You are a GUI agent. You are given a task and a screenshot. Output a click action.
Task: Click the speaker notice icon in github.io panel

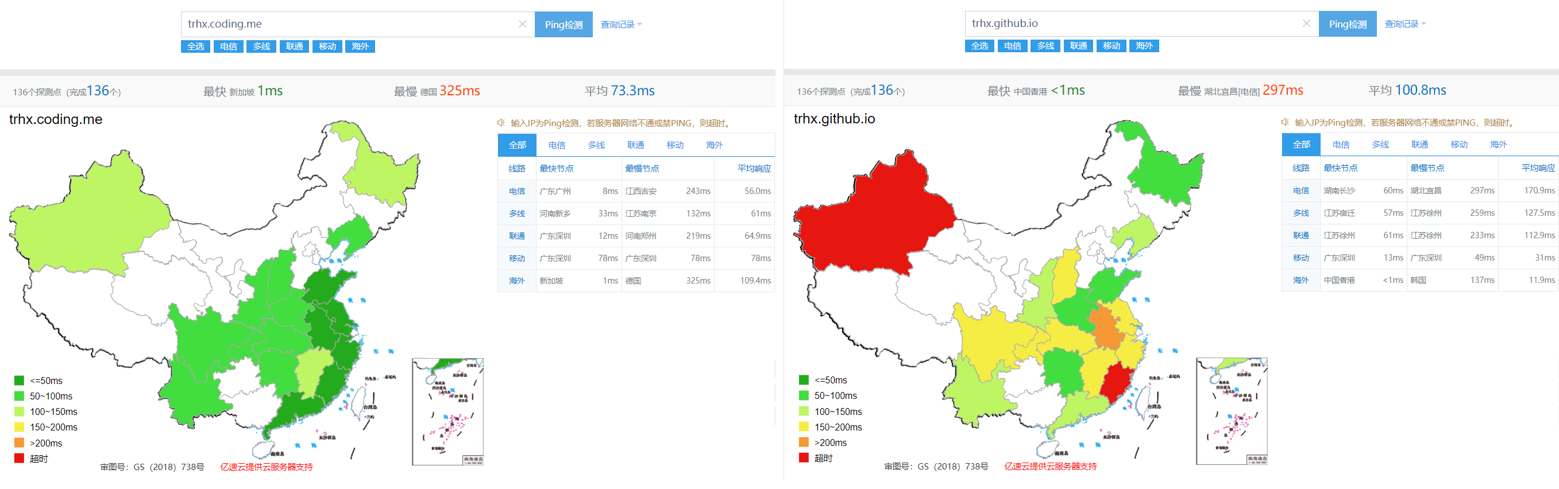tap(1286, 122)
